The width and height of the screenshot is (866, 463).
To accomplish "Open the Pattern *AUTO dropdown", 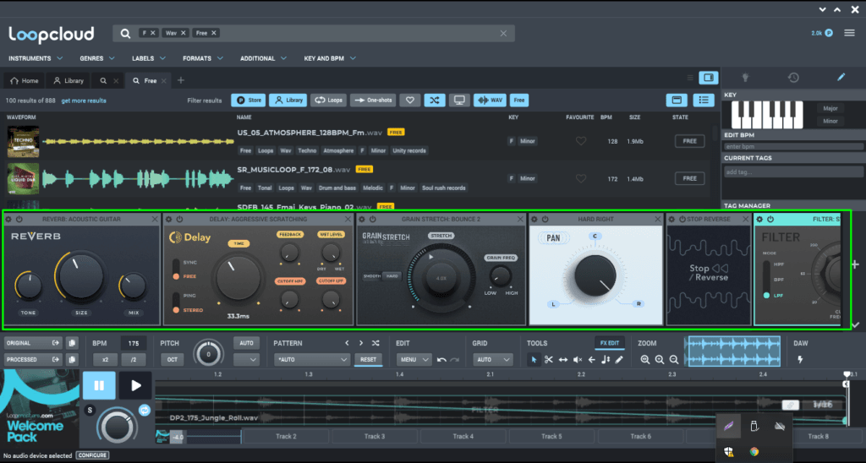I will [311, 360].
